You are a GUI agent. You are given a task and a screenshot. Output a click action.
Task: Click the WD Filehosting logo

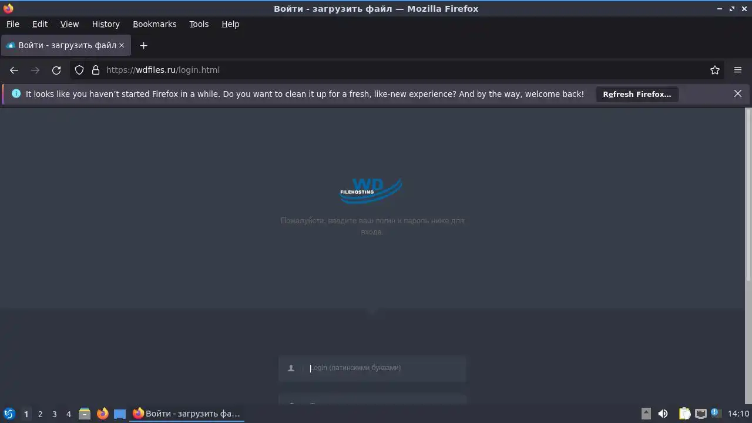371,191
